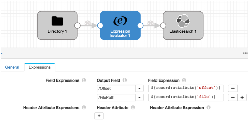Collapse the properties panel with the left arrow

coord(2,54)
